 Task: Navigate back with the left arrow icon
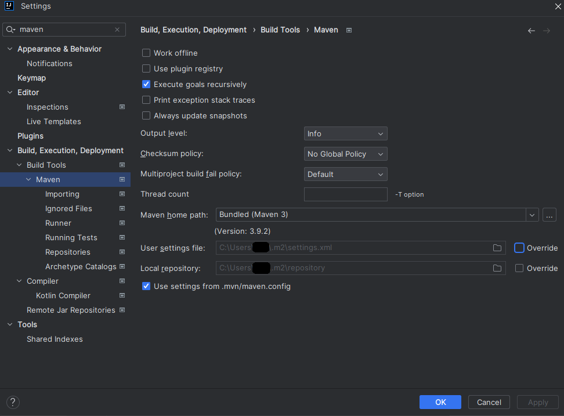[532, 31]
